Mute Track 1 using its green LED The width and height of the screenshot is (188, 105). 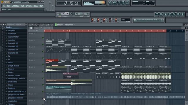click(x=43, y=38)
